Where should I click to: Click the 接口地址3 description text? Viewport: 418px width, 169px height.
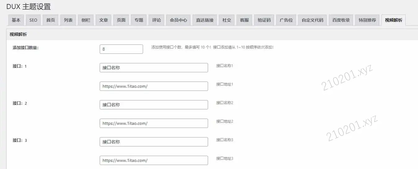tap(224, 158)
